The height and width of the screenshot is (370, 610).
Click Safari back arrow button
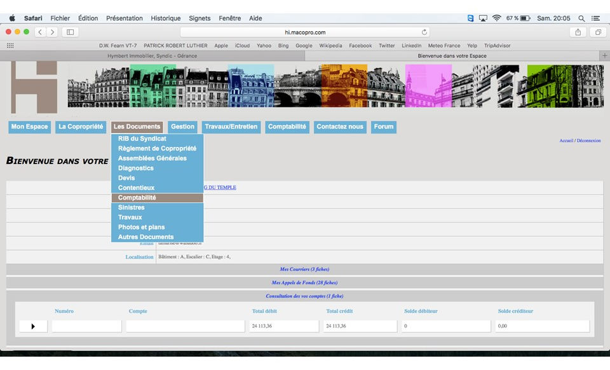[40, 32]
